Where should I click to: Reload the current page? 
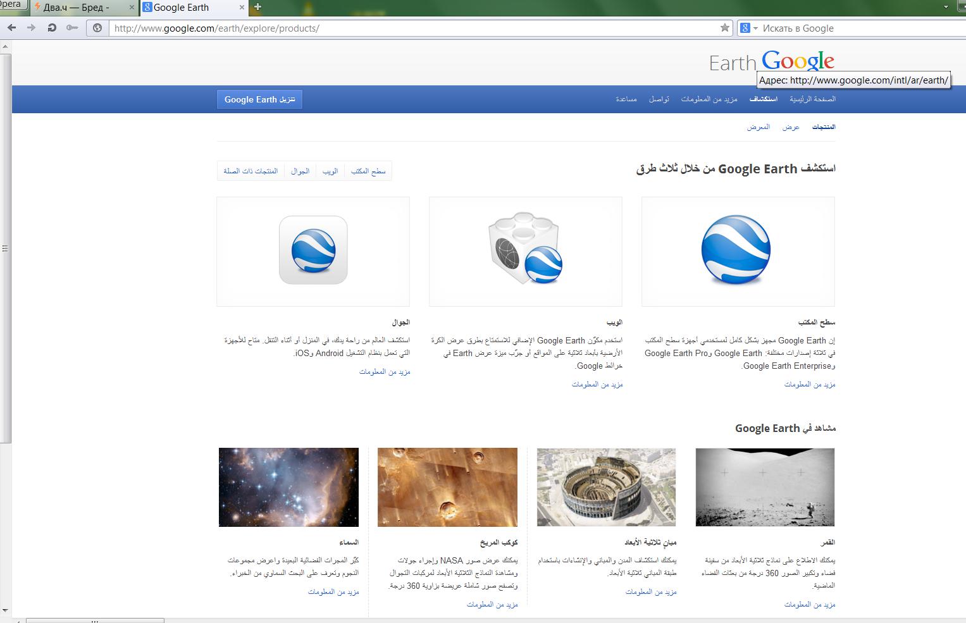tap(52, 28)
